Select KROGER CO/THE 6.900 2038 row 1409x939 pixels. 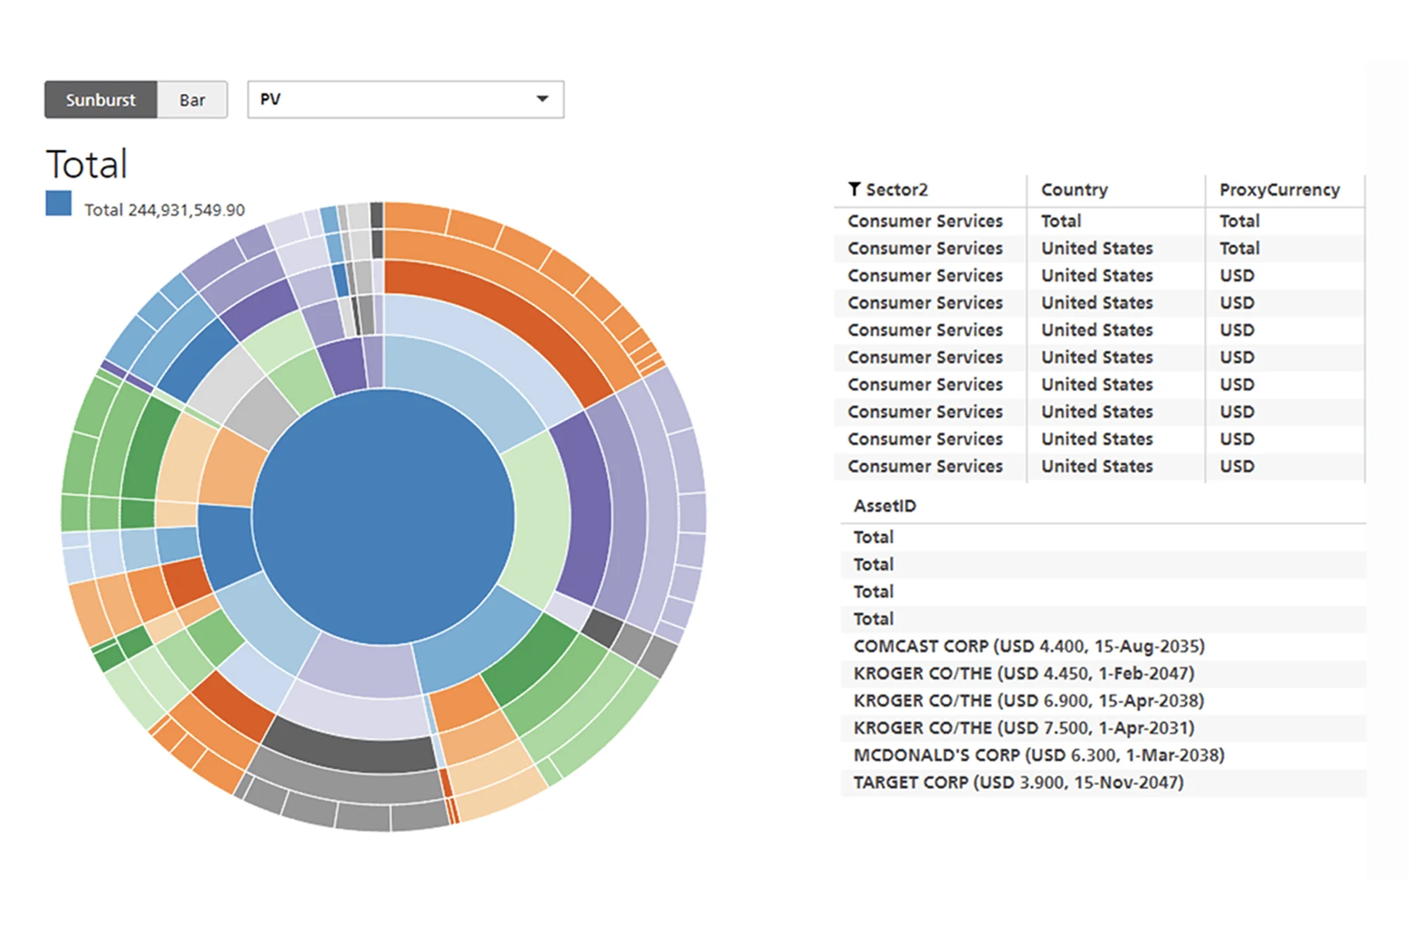[x=1029, y=701]
